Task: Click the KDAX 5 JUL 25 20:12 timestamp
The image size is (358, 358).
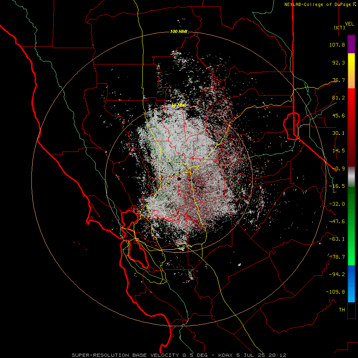Action: (252, 355)
